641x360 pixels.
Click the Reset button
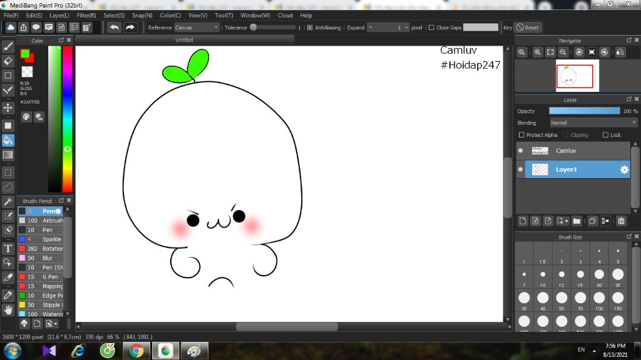tap(527, 27)
